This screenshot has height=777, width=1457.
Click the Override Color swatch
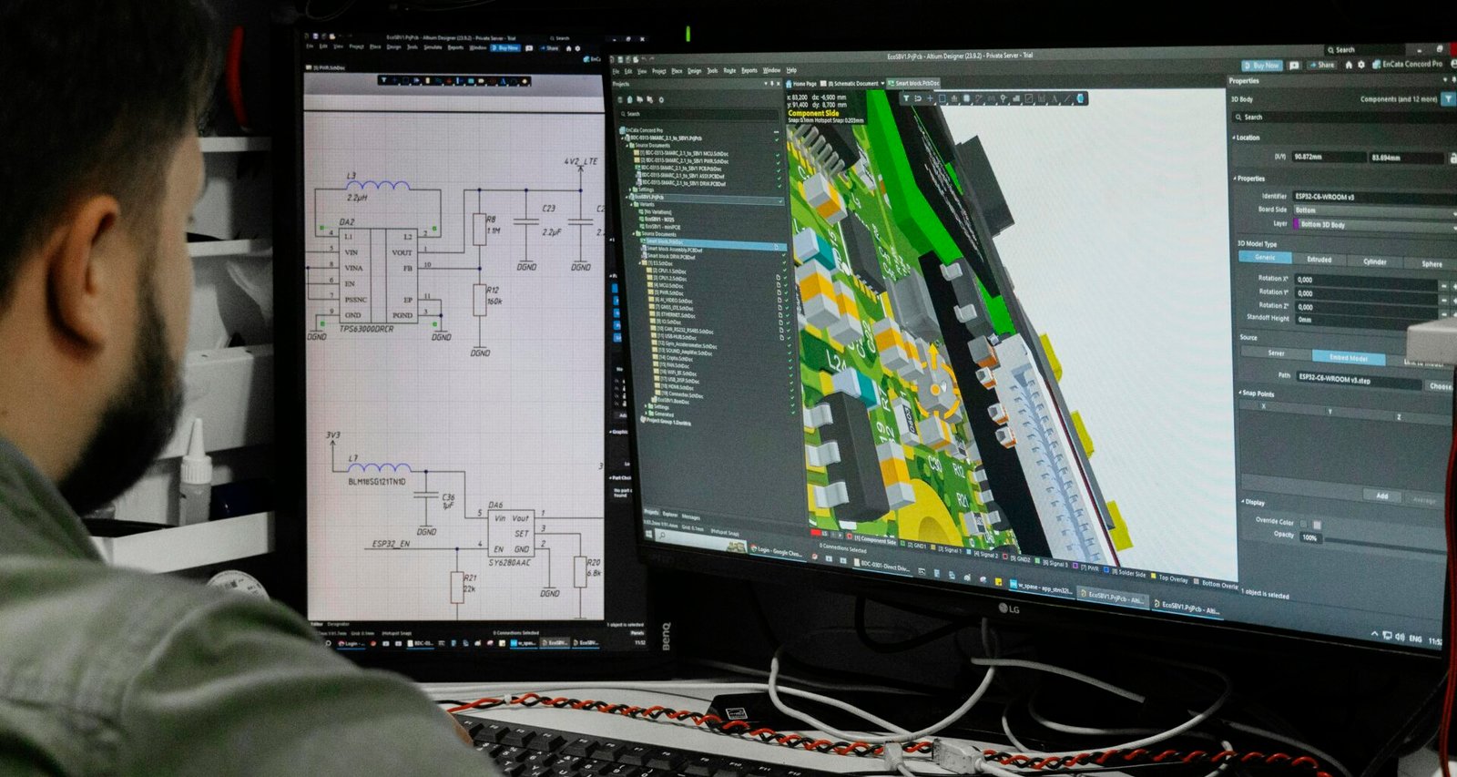(1317, 525)
